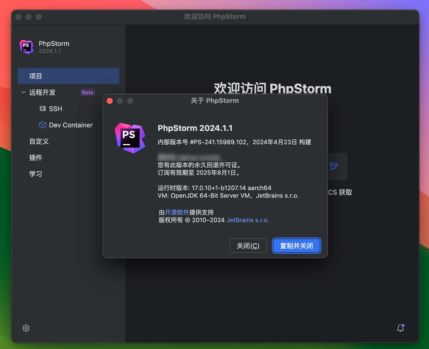Viewport: 429px width, 349px height.
Task: Click the 关闭(C) button
Action: pos(248,246)
